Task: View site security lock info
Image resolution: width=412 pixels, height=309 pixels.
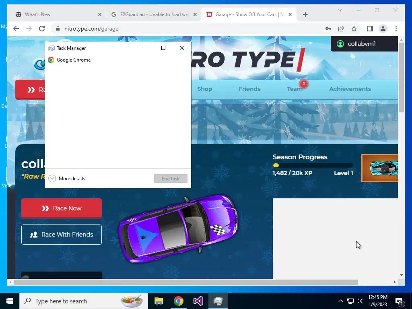Action: click(x=58, y=29)
